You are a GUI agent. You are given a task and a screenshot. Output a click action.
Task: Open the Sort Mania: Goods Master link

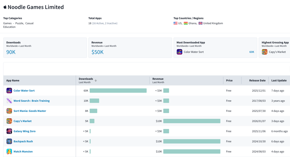tap(30, 111)
